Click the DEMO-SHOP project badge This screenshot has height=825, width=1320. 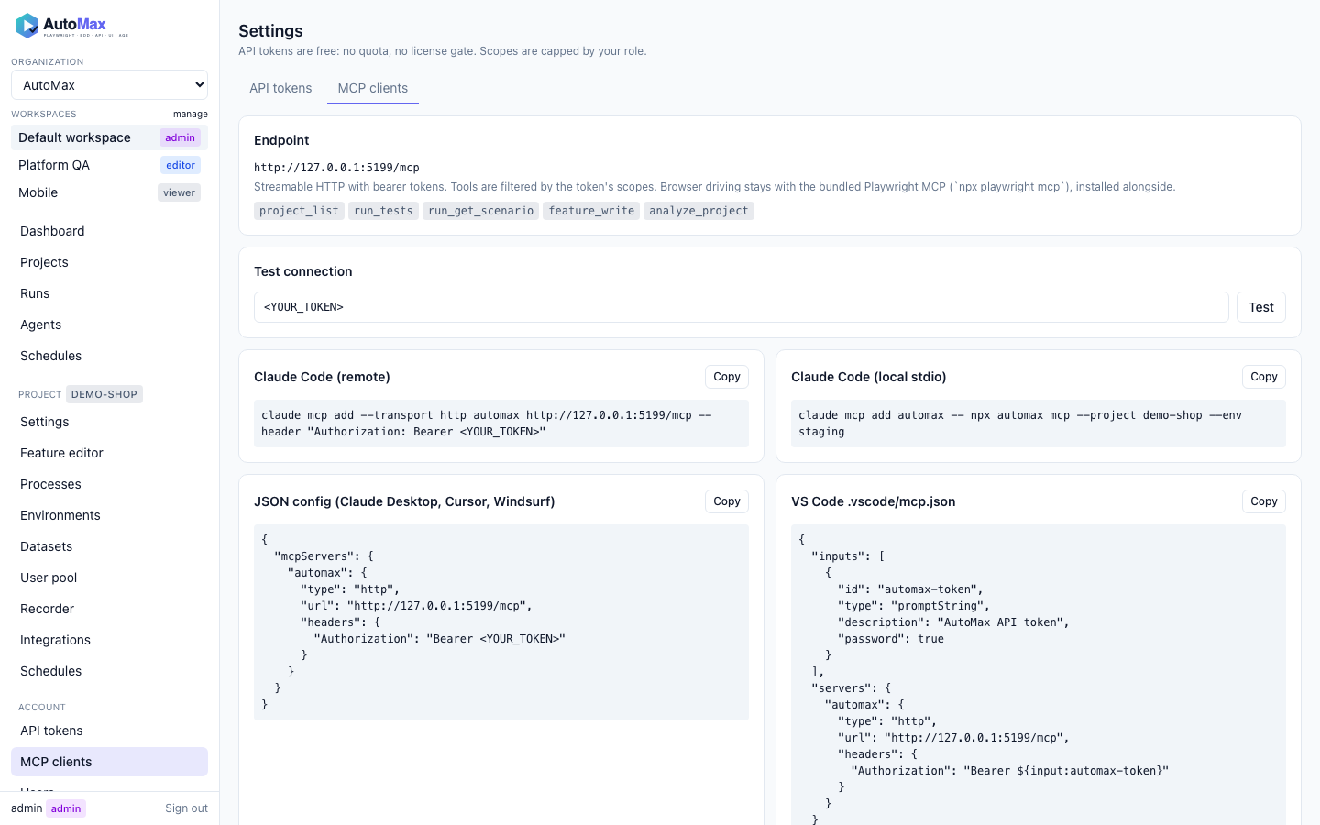pyautogui.click(x=104, y=394)
